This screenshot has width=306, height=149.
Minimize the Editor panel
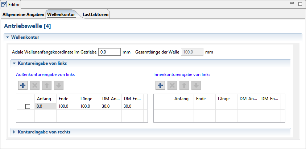pos(292,4)
